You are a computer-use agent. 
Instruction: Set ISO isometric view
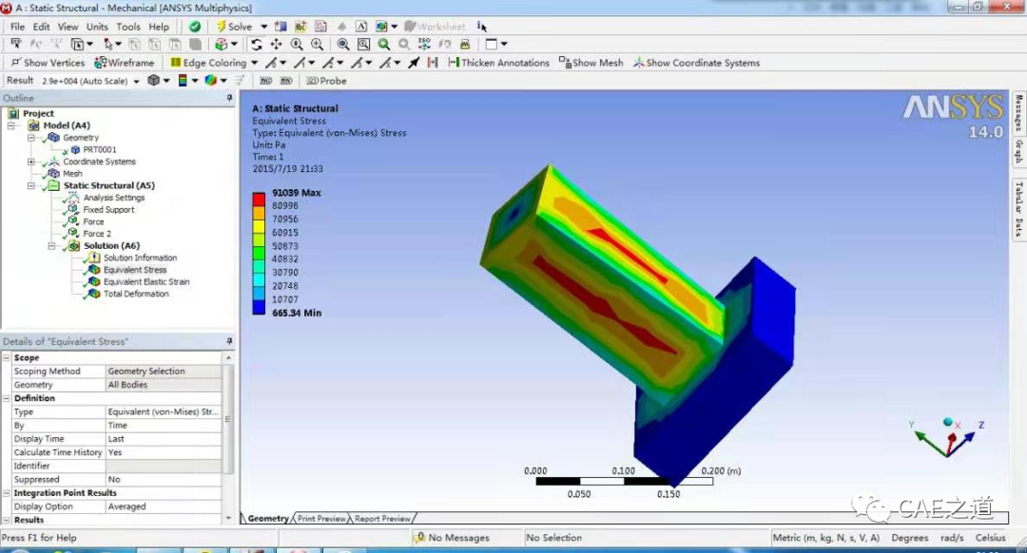pos(424,45)
